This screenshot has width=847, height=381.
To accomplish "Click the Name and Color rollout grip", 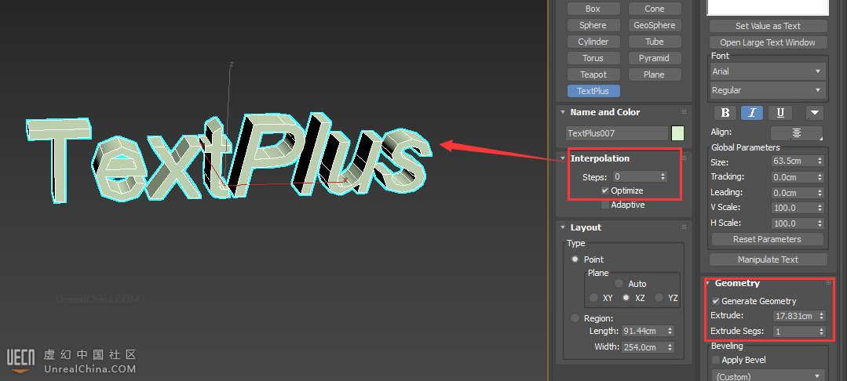I will (685, 112).
